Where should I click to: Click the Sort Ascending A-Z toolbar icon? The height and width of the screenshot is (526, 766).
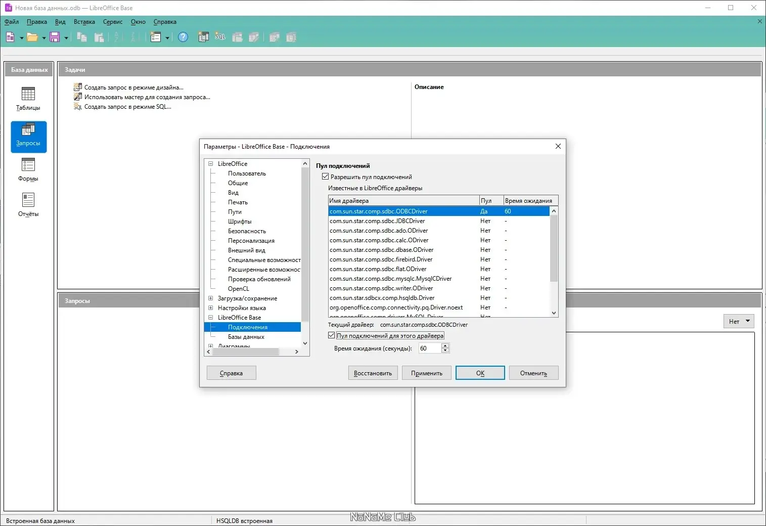(x=117, y=37)
